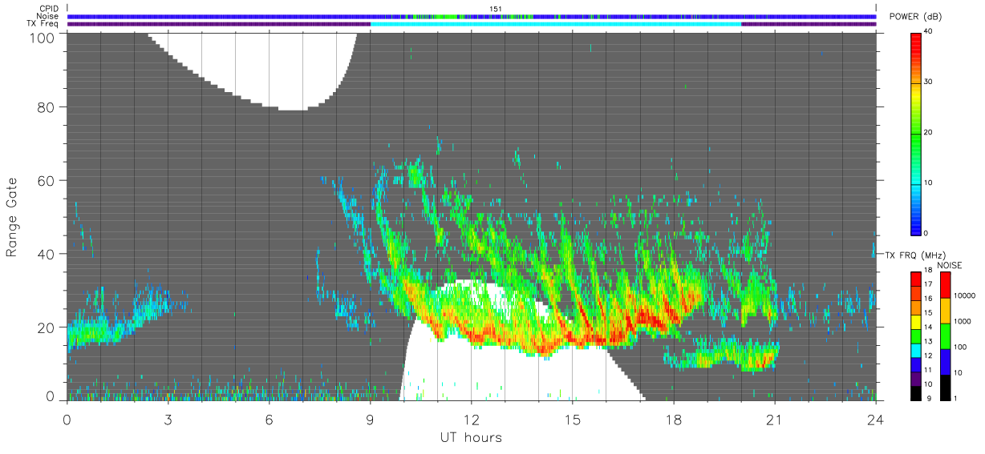
Task: Click the red 17-18 MHz TX frequency swatch
Action: [x=916, y=279]
